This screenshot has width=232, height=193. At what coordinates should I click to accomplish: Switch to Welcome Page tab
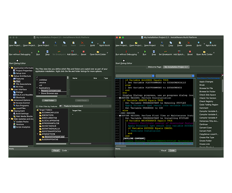pos(154,67)
